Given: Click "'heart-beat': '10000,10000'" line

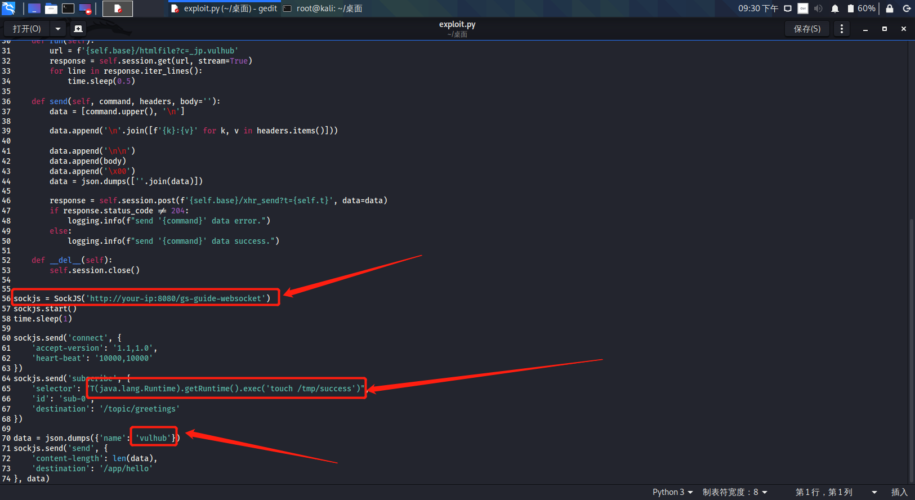Looking at the screenshot, I should pos(92,358).
